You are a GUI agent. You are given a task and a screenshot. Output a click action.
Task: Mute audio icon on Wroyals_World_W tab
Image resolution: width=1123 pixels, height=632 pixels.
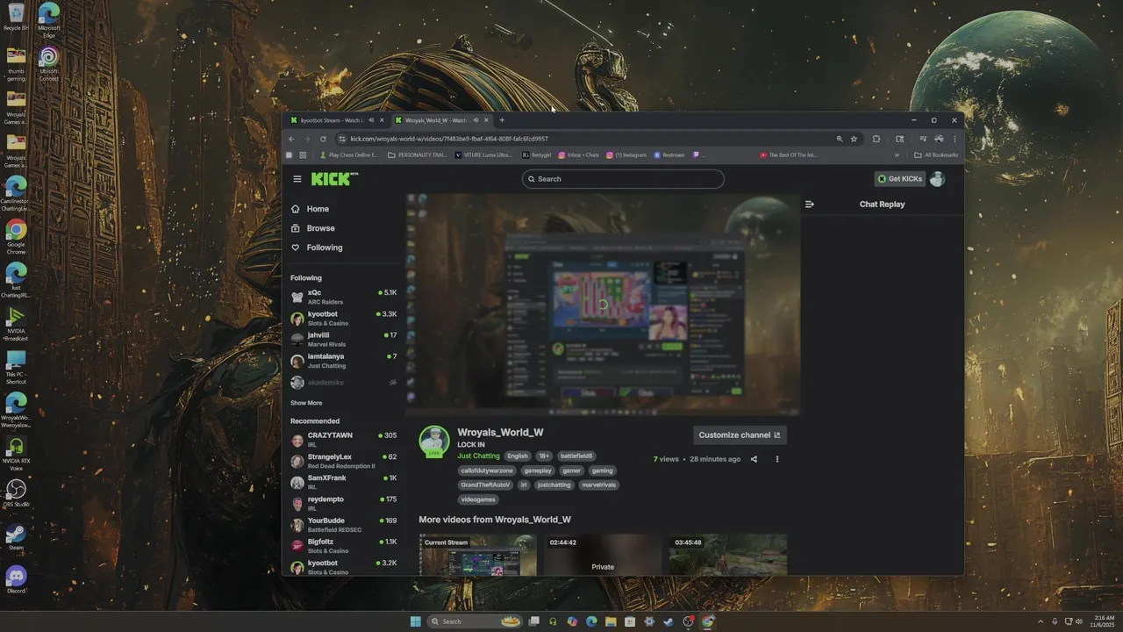[x=476, y=120]
